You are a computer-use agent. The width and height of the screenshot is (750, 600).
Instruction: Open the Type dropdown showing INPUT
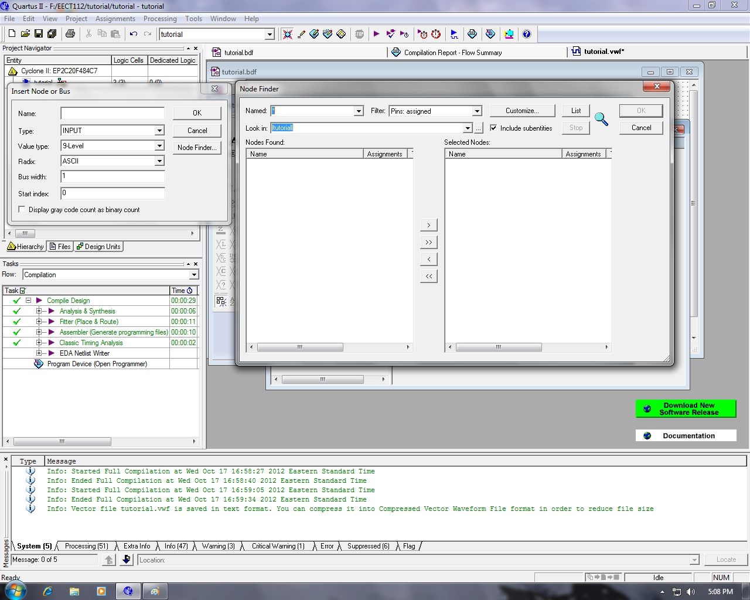pos(159,130)
